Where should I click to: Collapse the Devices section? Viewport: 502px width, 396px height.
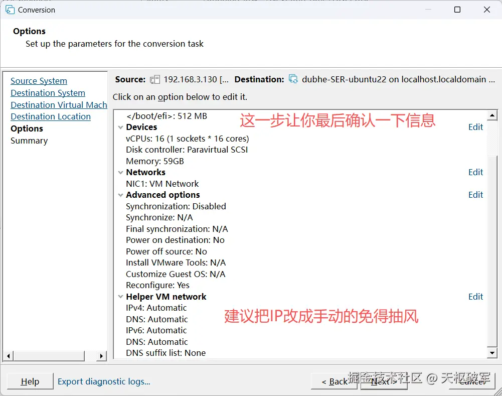tap(120, 127)
